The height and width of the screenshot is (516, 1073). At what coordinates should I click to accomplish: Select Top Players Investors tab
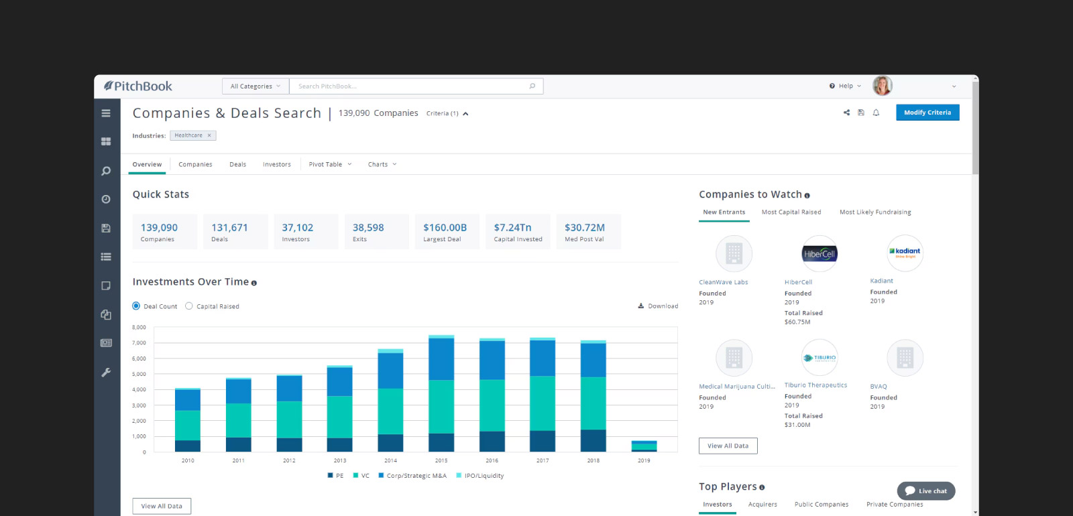[x=718, y=505]
